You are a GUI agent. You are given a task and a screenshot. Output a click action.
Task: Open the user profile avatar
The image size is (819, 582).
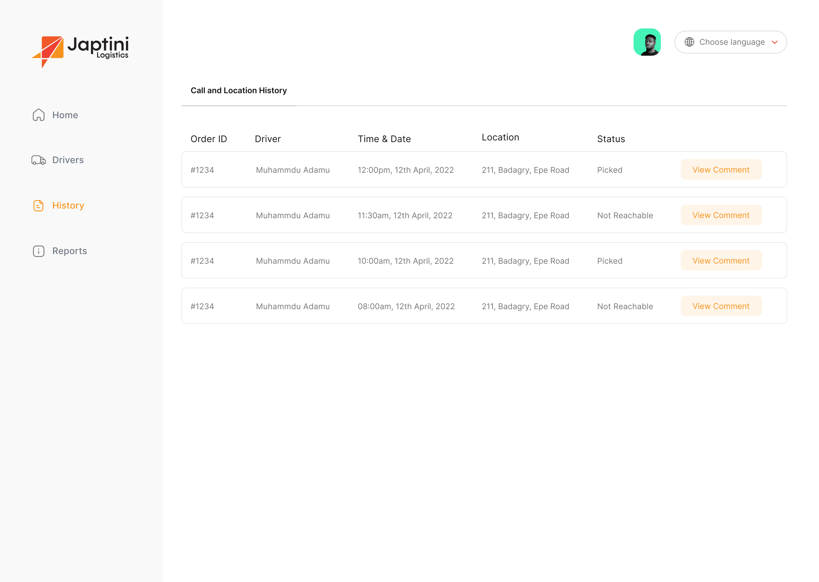coord(647,42)
